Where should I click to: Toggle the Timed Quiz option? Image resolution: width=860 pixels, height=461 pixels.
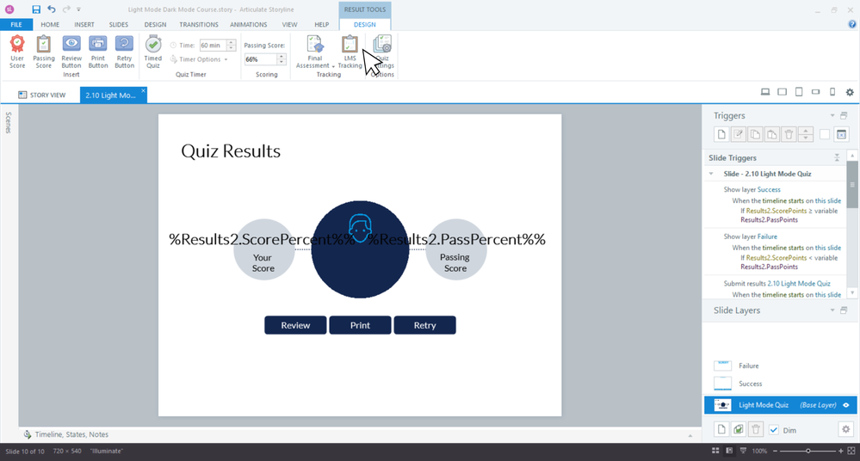pyautogui.click(x=153, y=52)
